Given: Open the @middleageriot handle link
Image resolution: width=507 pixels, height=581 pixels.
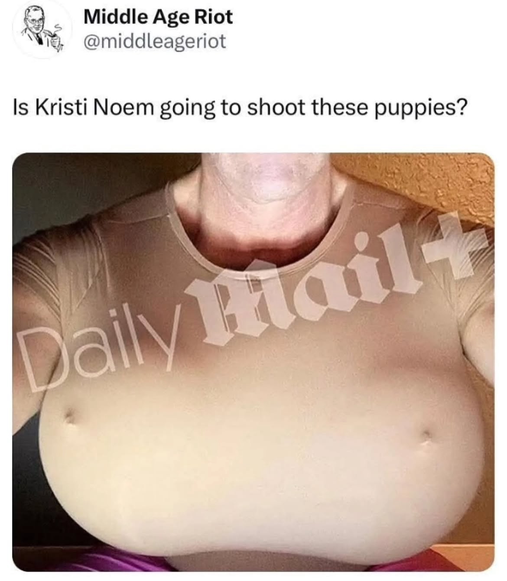Looking at the screenshot, I should pyautogui.click(x=154, y=42).
